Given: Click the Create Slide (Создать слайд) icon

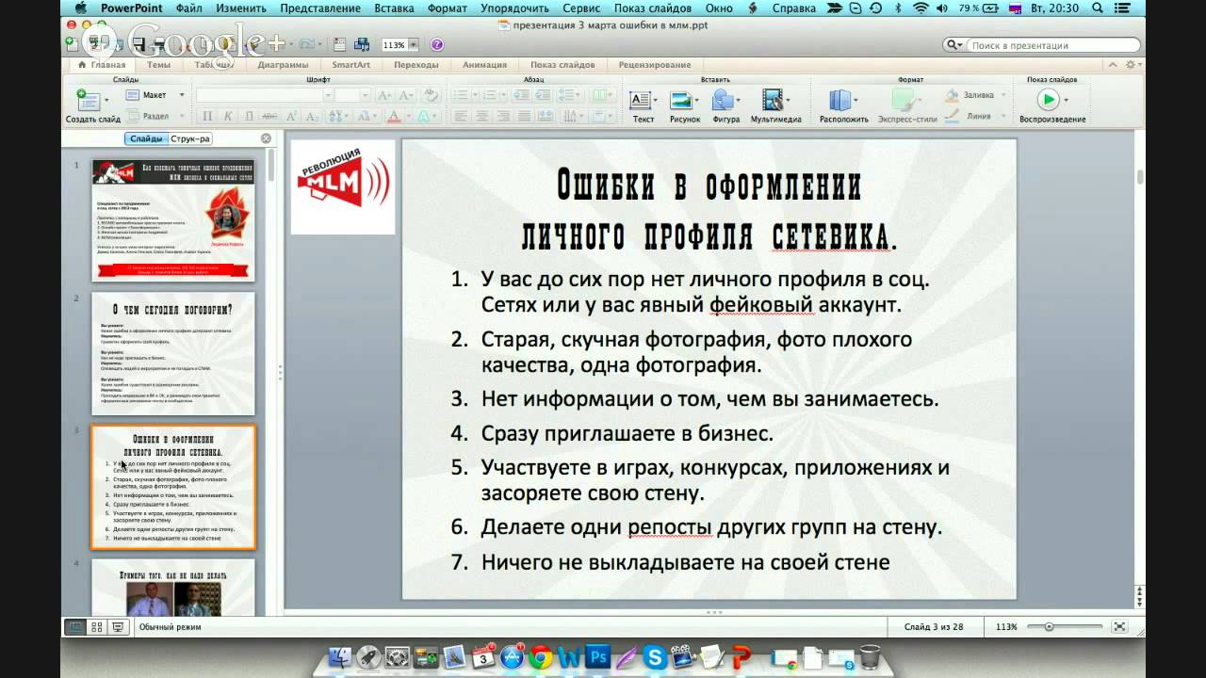Looking at the screenshot, I should click(87, 99).
